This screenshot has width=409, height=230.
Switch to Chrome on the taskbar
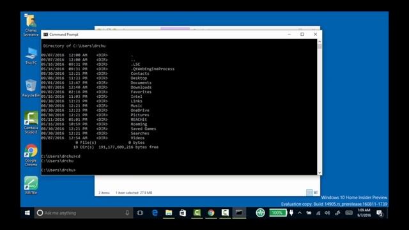[211, 213]
